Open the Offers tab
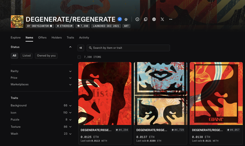The height and width of the screenshot is (146, 245). (x=42, y=38)
